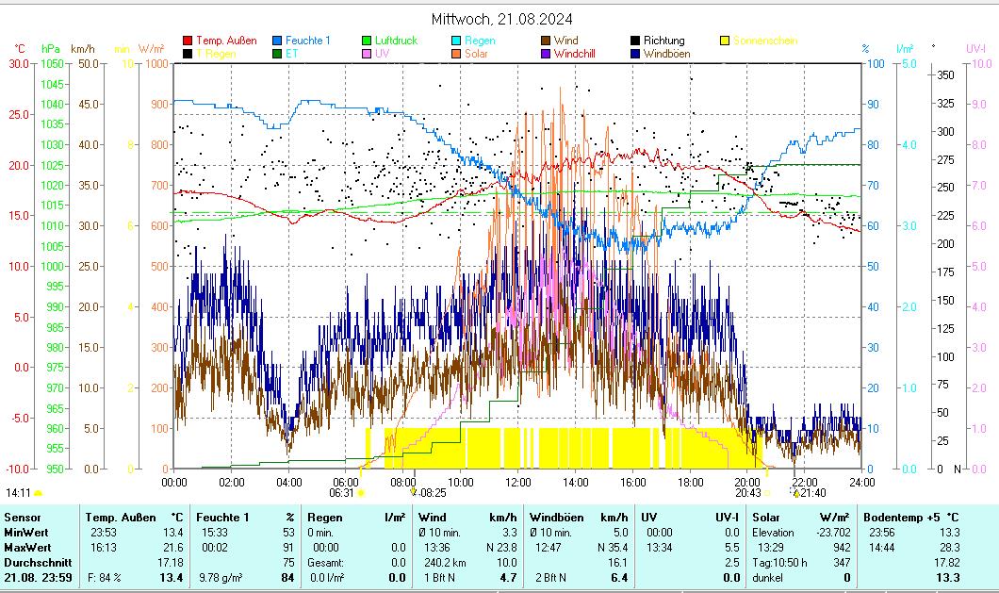Click the brown Wind legend swatch
The height and width of the screenshot is (593, 999).
click(x=546, y=41)
